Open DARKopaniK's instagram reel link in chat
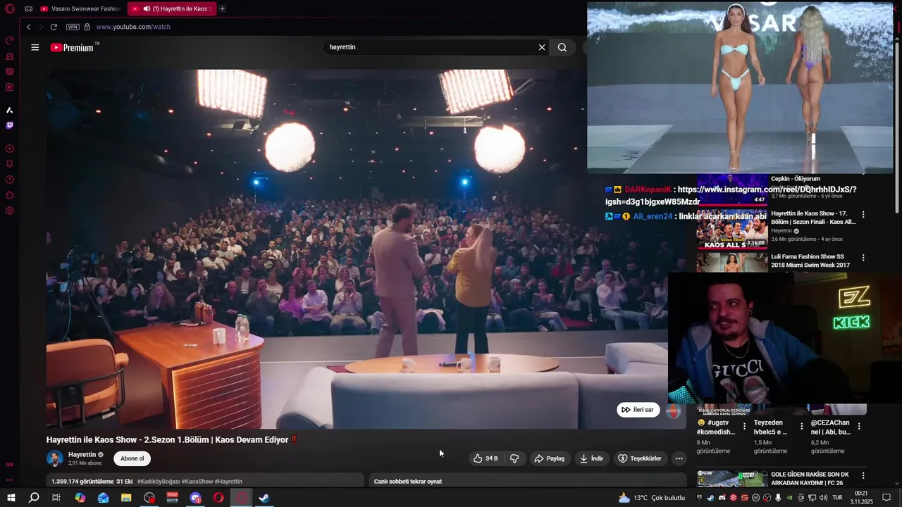Screen dimensions: 902x507 click(731, 196)
